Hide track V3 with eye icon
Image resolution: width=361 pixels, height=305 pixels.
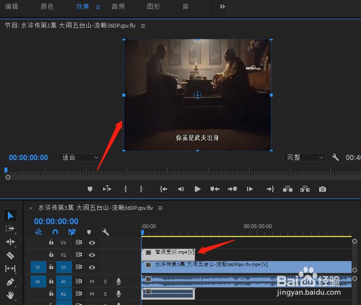pyautogui.click(x=92, y=242)
